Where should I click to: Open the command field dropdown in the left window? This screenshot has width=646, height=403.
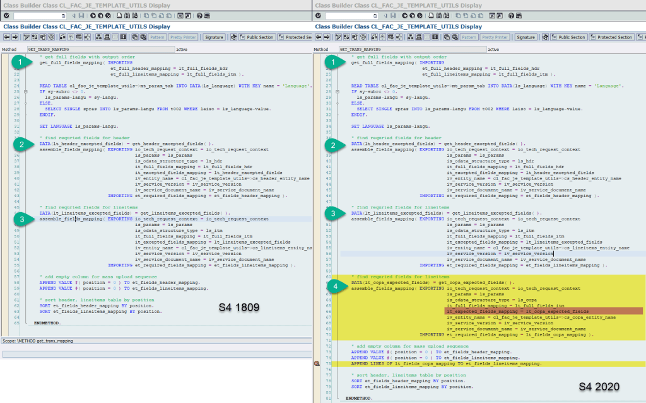(x=62, y=16)
